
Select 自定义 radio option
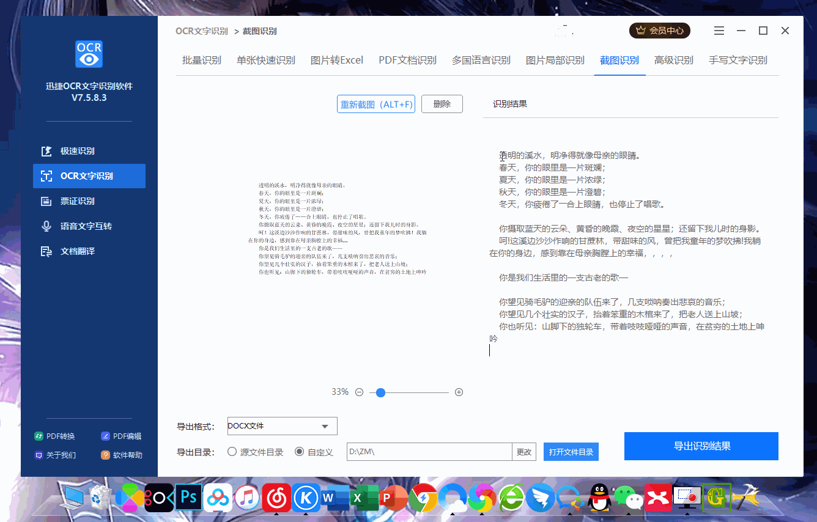click(314, 452)
